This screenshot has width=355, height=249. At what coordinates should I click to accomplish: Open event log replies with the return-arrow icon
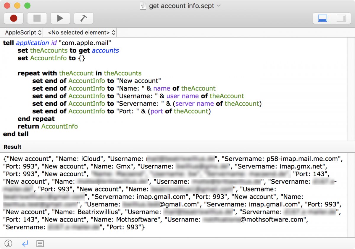[x=25, y=243]
